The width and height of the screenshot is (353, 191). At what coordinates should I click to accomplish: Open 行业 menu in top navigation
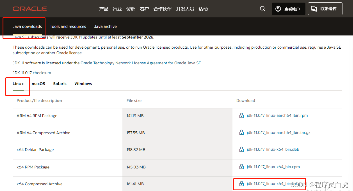point(117,9)
